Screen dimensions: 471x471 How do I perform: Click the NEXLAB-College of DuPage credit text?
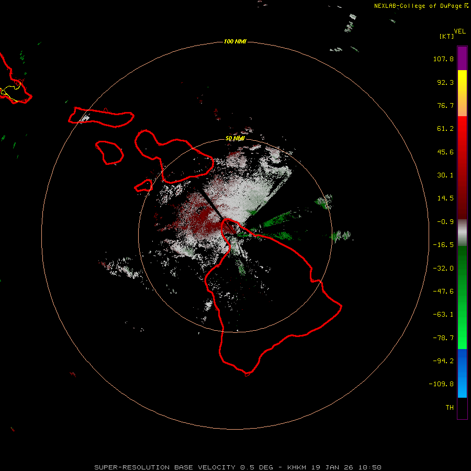[x=418, y=6]
